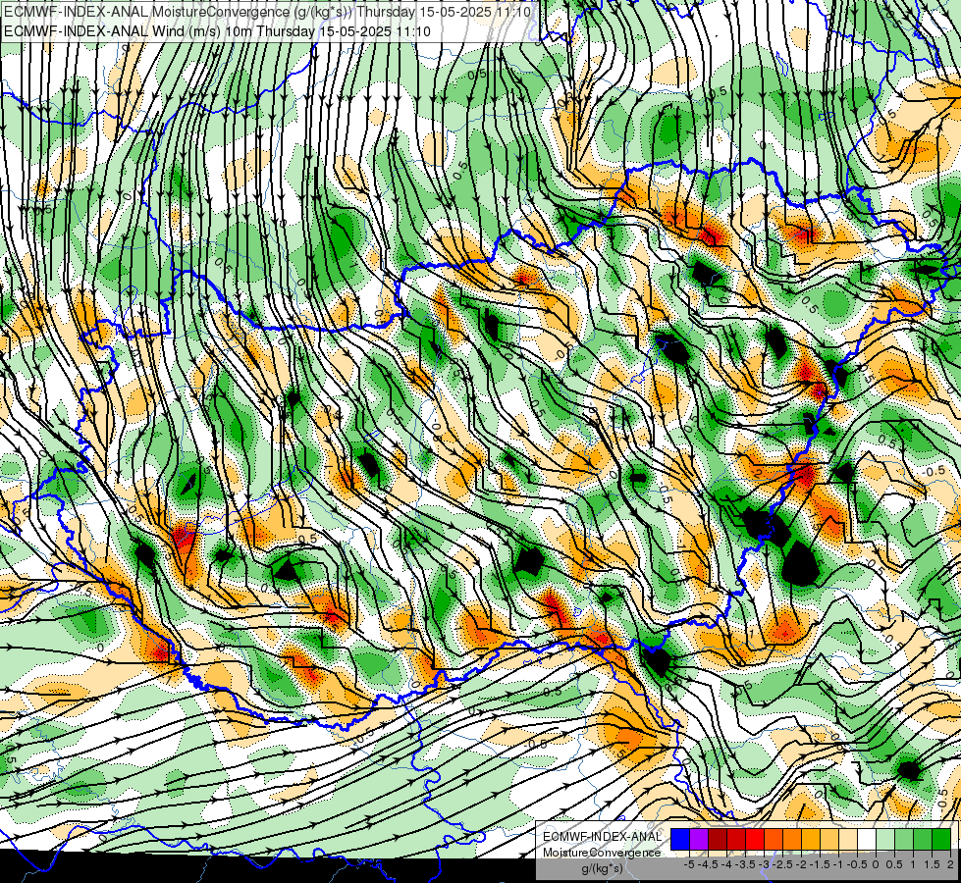
Task: Pick green swatch between 0.5 and 1
Action: tap(905, 839)
